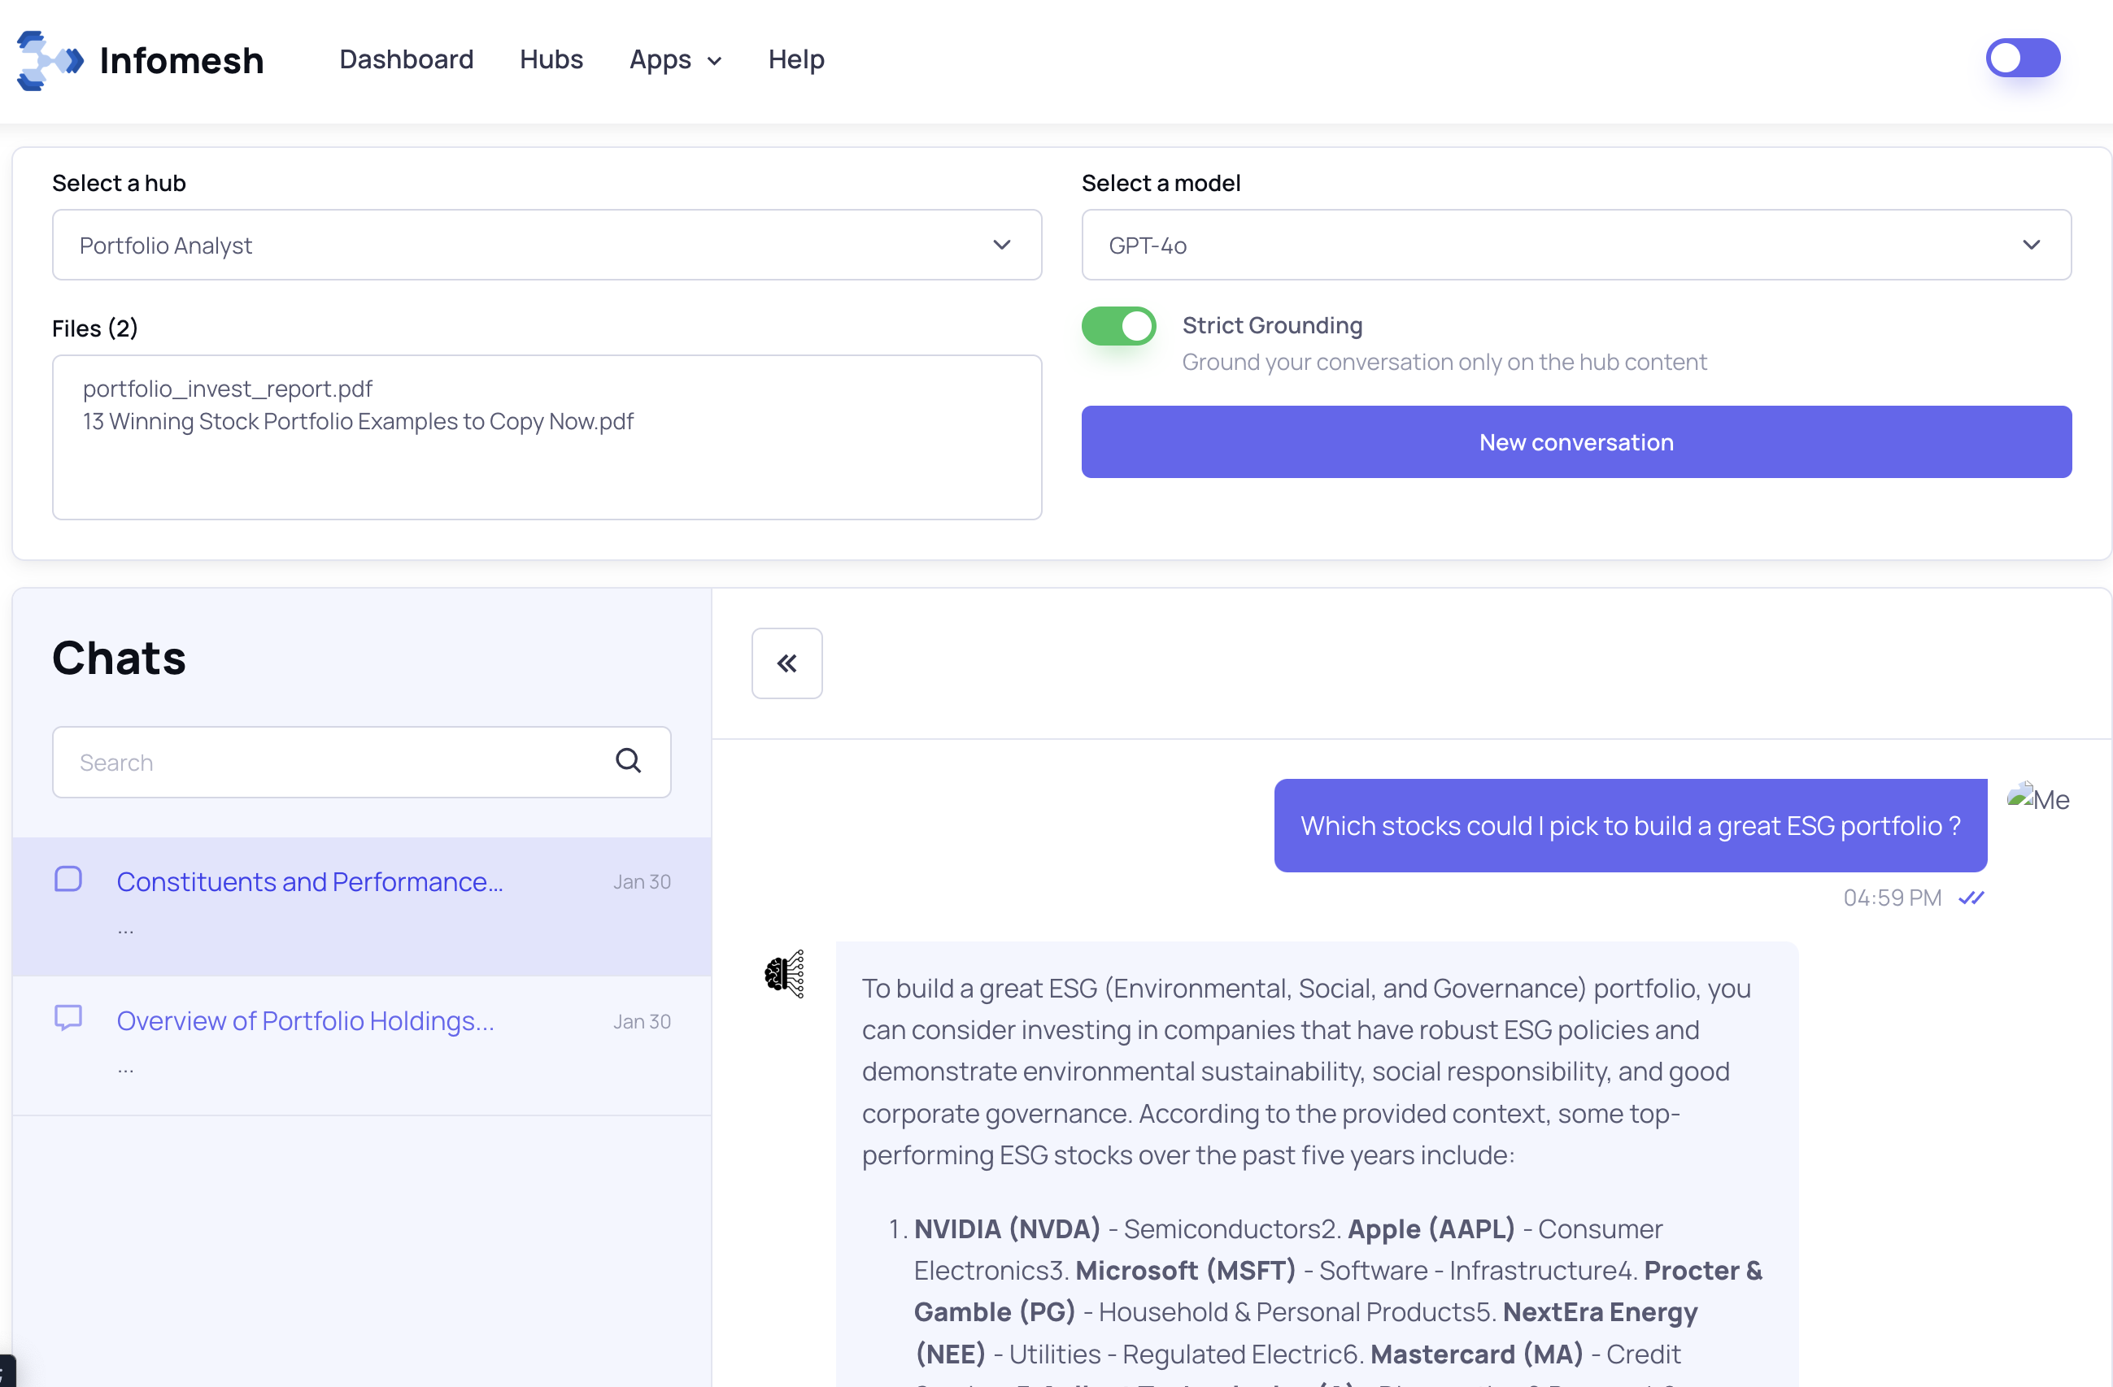Open the GPT-4o model dropdown
This screenshot has height=1387, width=2113.
1575,245
